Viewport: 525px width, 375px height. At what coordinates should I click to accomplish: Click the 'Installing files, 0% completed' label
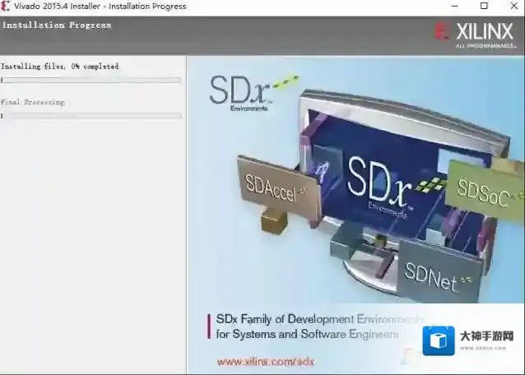pyautogui.click(x=59, y=67)
